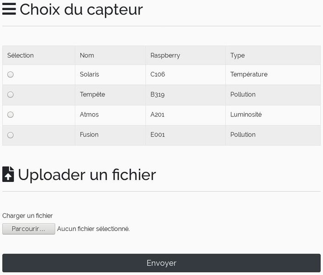The width and height of the screenshot is (323, 275).
Task: Click the C106 Raspberry cell
Action: 158,74
